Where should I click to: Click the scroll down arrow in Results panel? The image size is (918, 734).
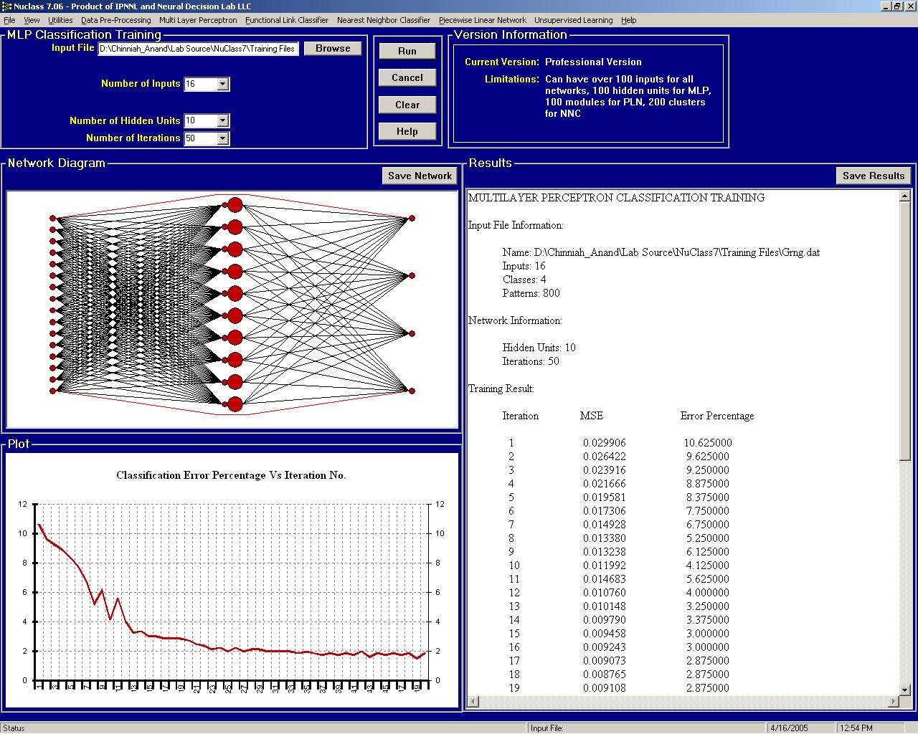tap(905, 690)
